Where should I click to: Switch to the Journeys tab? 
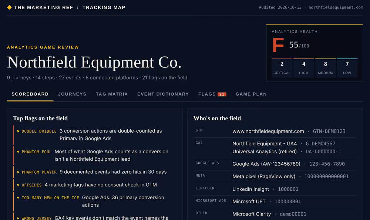coord(72,94)
